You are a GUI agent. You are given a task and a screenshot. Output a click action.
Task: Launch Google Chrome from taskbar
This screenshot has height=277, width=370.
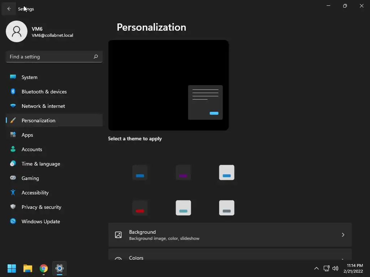(x=44, y=268)
